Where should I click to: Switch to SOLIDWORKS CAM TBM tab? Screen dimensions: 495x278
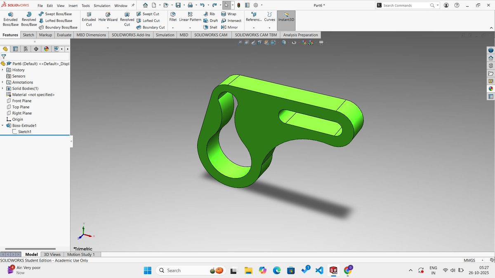tap(256, 35)
